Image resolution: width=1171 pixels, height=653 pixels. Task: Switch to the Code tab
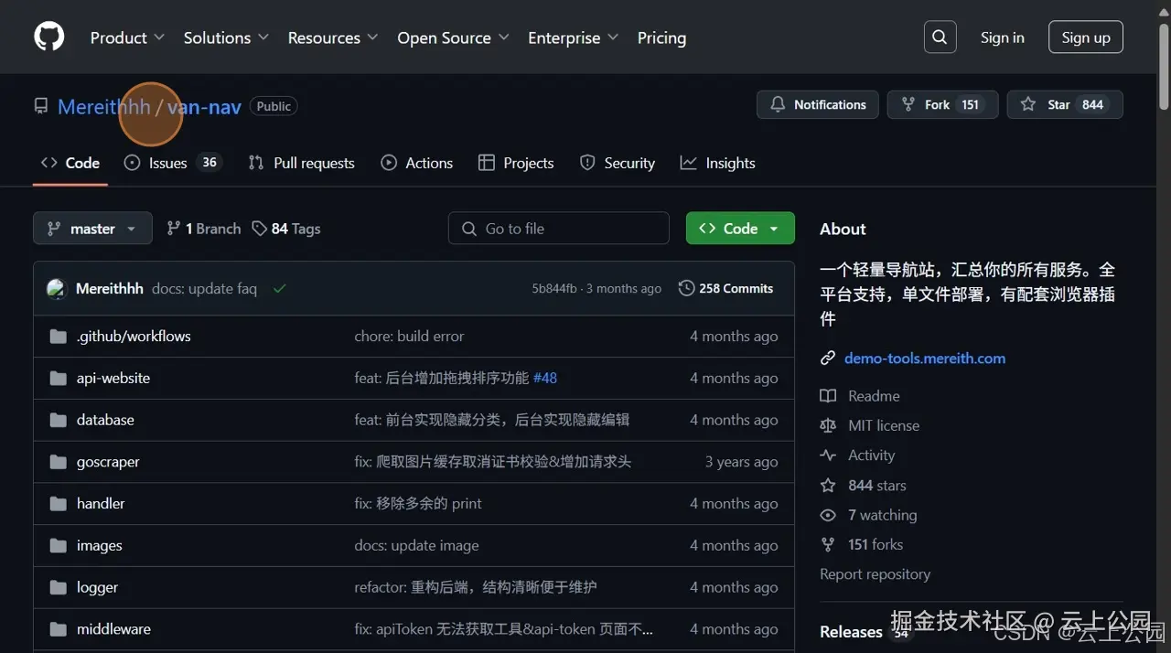(x=70, y=163)
